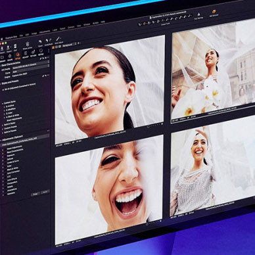Viewport: 255px width, 255px height.
Task: Open the Cull tool icon
Action: (15, 46)
